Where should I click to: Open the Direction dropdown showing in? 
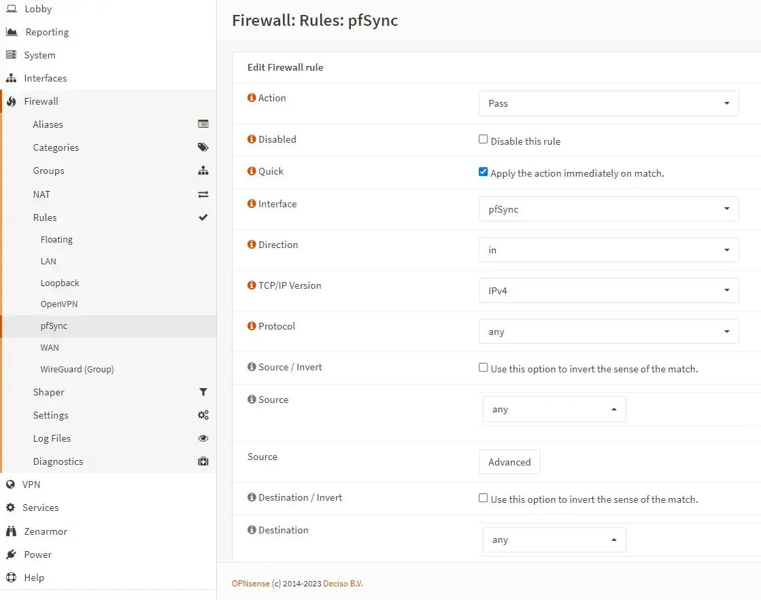(609, 250)
